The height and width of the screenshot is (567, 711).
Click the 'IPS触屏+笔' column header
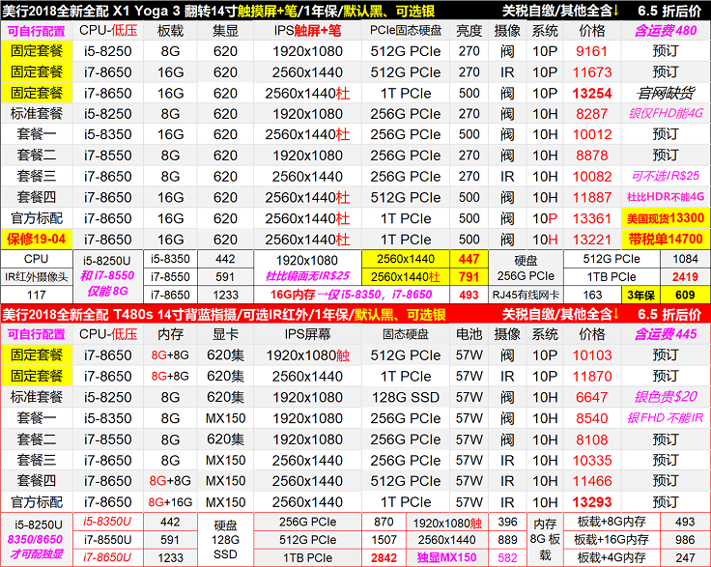click(307, 31)
